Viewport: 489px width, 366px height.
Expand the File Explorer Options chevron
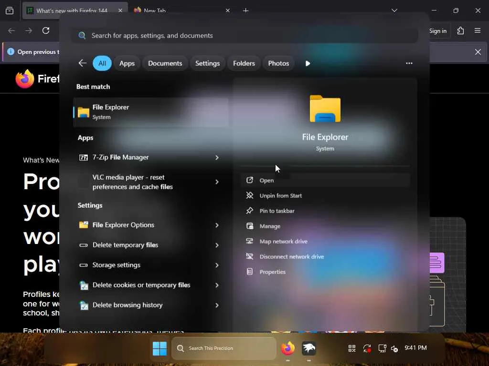click(217, 225)
